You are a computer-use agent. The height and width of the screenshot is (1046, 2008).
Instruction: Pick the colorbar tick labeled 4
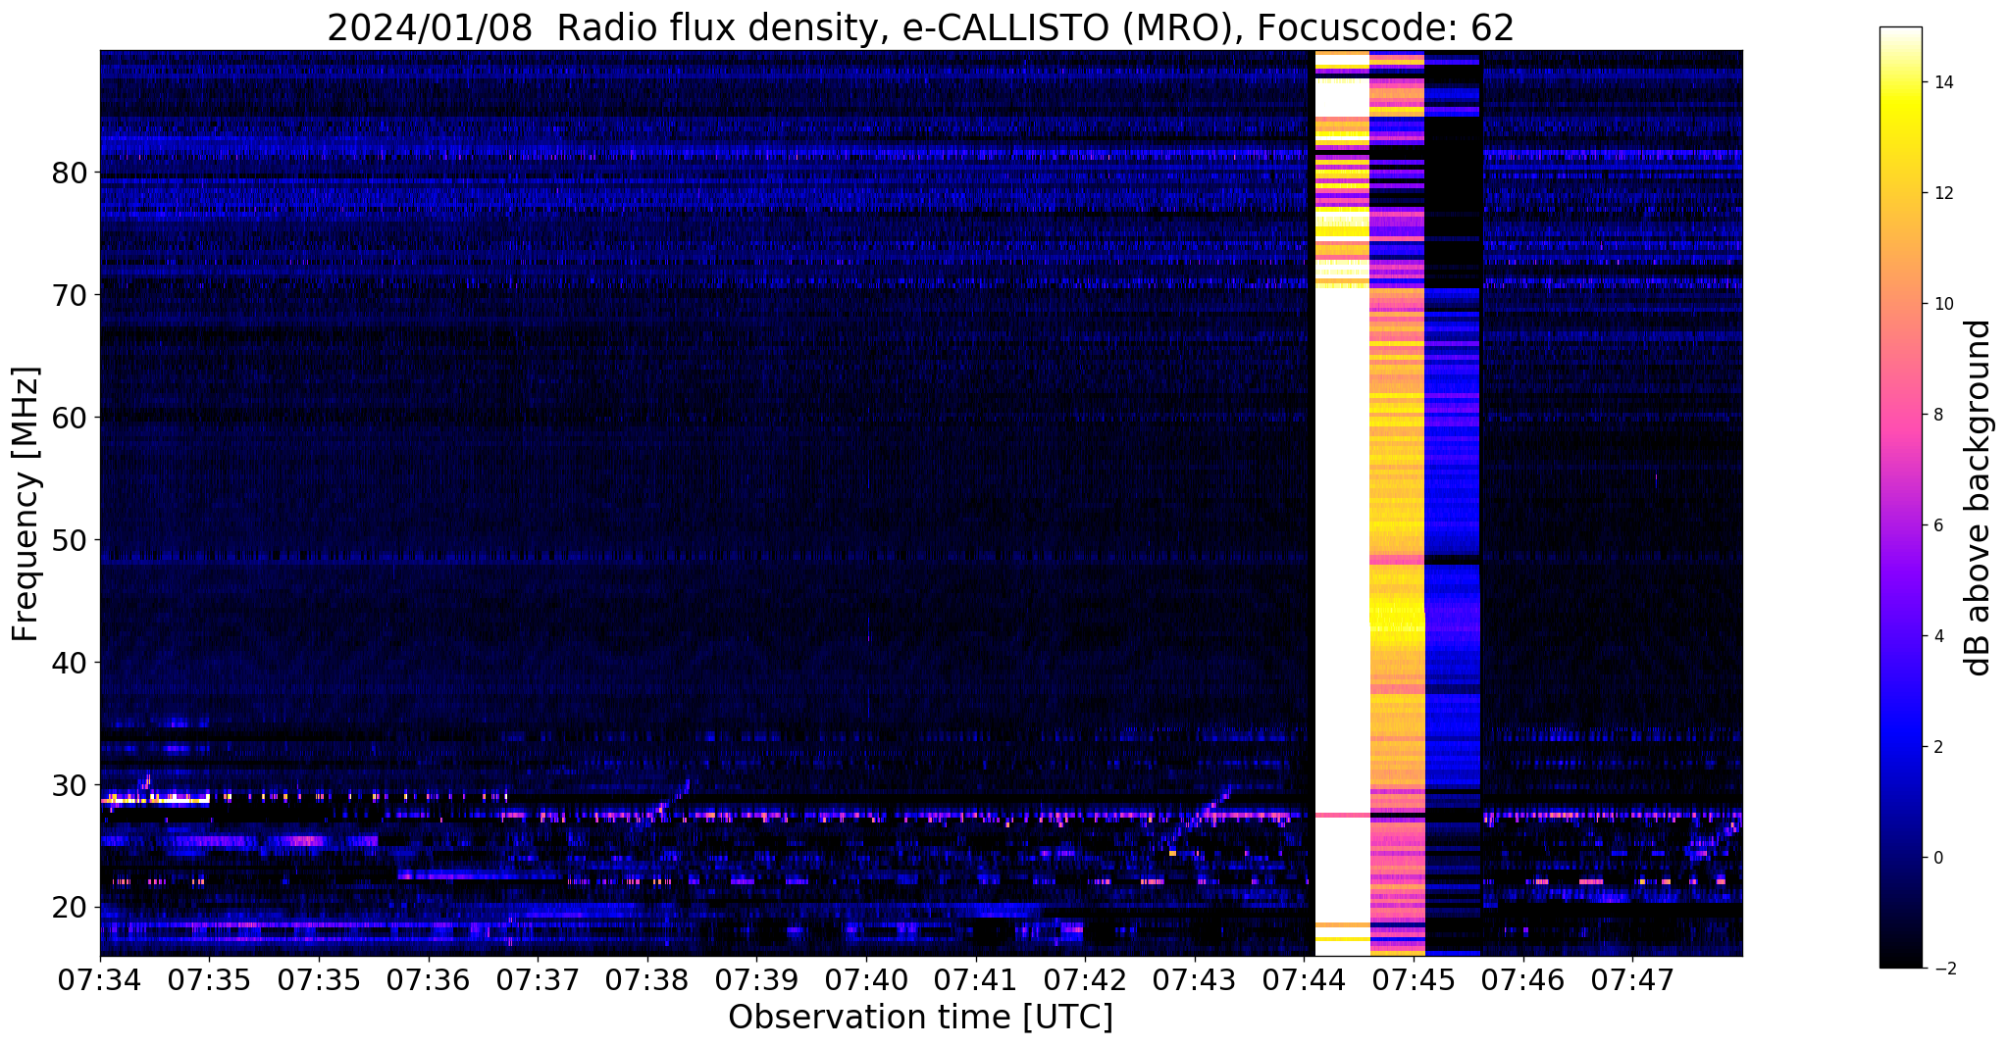click(1938, 636)
